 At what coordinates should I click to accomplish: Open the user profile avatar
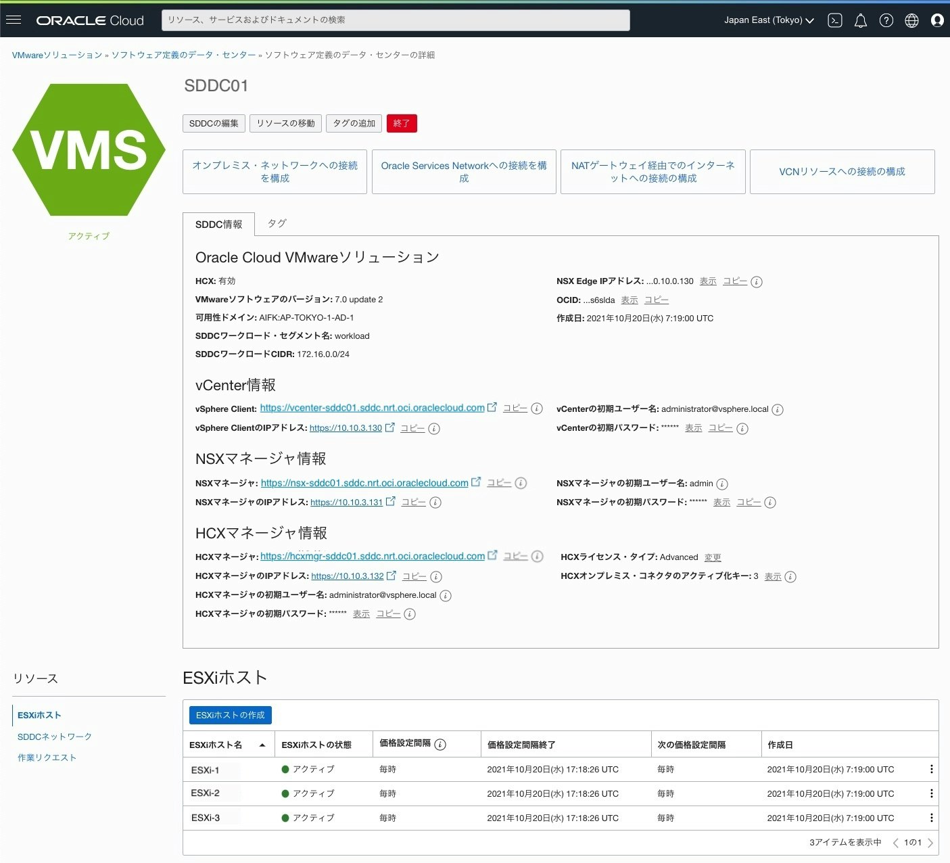coord(937,20)
